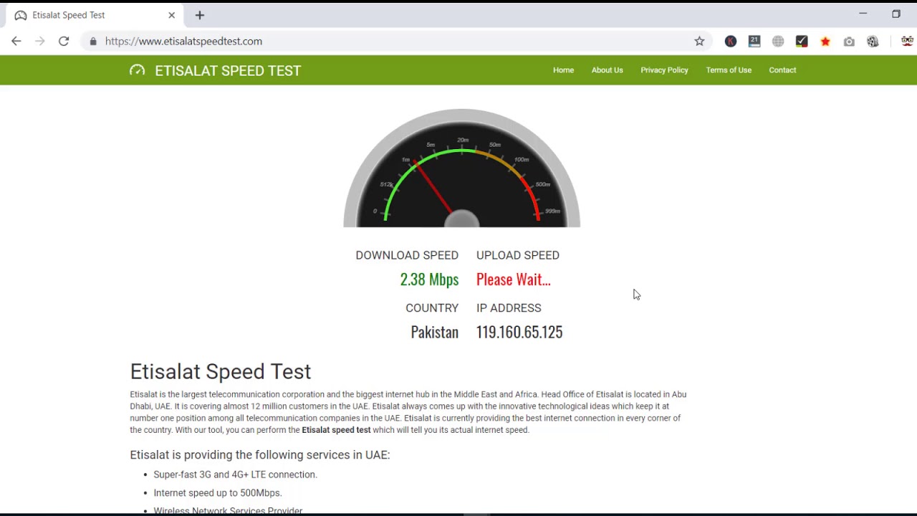Click the Etisalat Speed Test page heading
The image size is (917, 516).
click(220, 371)
